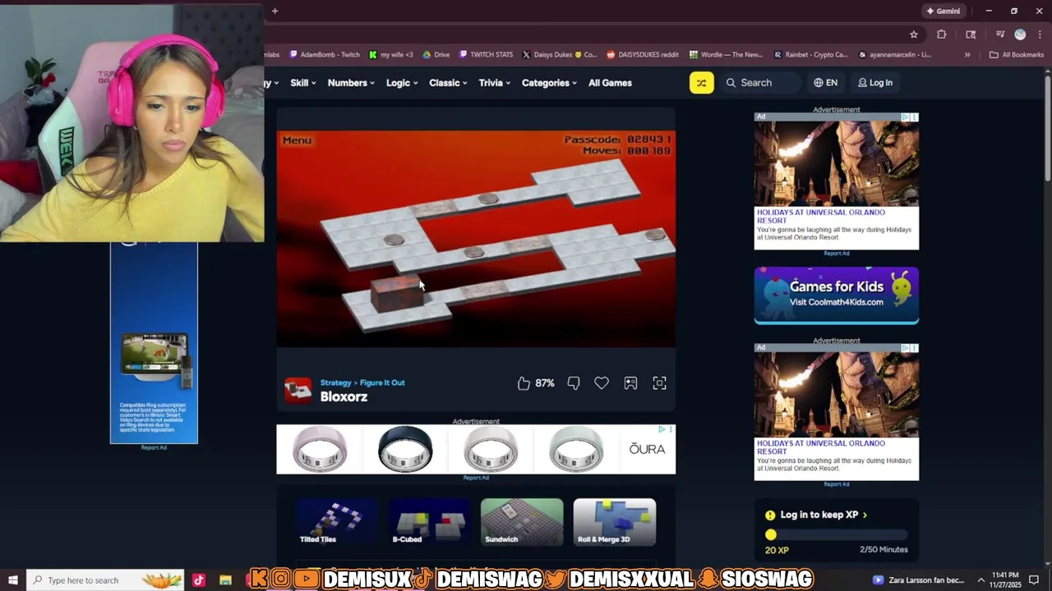Focus the site Search field
1052x591 pixels.
760,83
